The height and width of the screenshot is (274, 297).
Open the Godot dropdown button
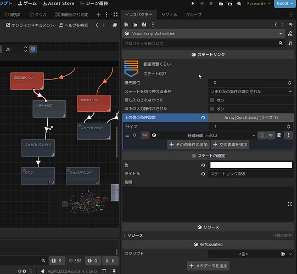[x=285, y=3]
